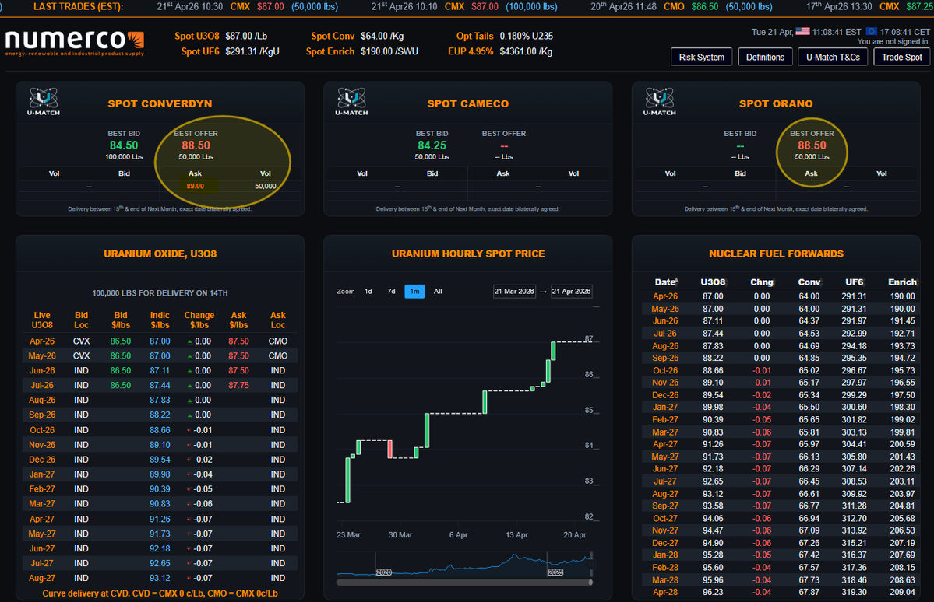Open the U-Match icon in Spot Orano panel
The height and width of the screenshot is (602, 934).
659,100
